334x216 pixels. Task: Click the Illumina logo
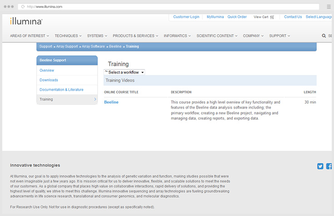26,21
